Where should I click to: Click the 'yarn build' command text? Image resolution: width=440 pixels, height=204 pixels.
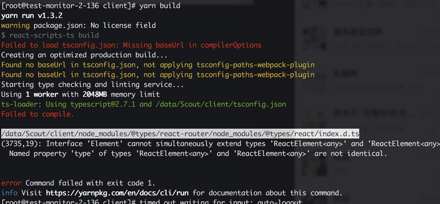pyautogui.click(x=160, y=6)
